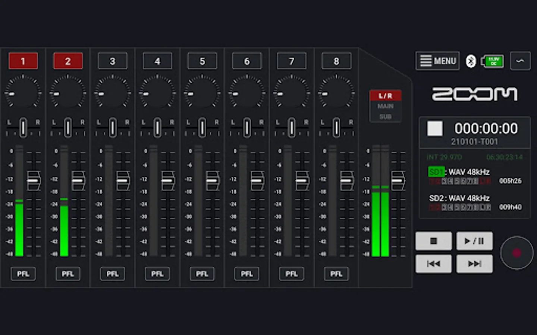Click channel 8 fader handle
The image size is (537, 335).
347,181
